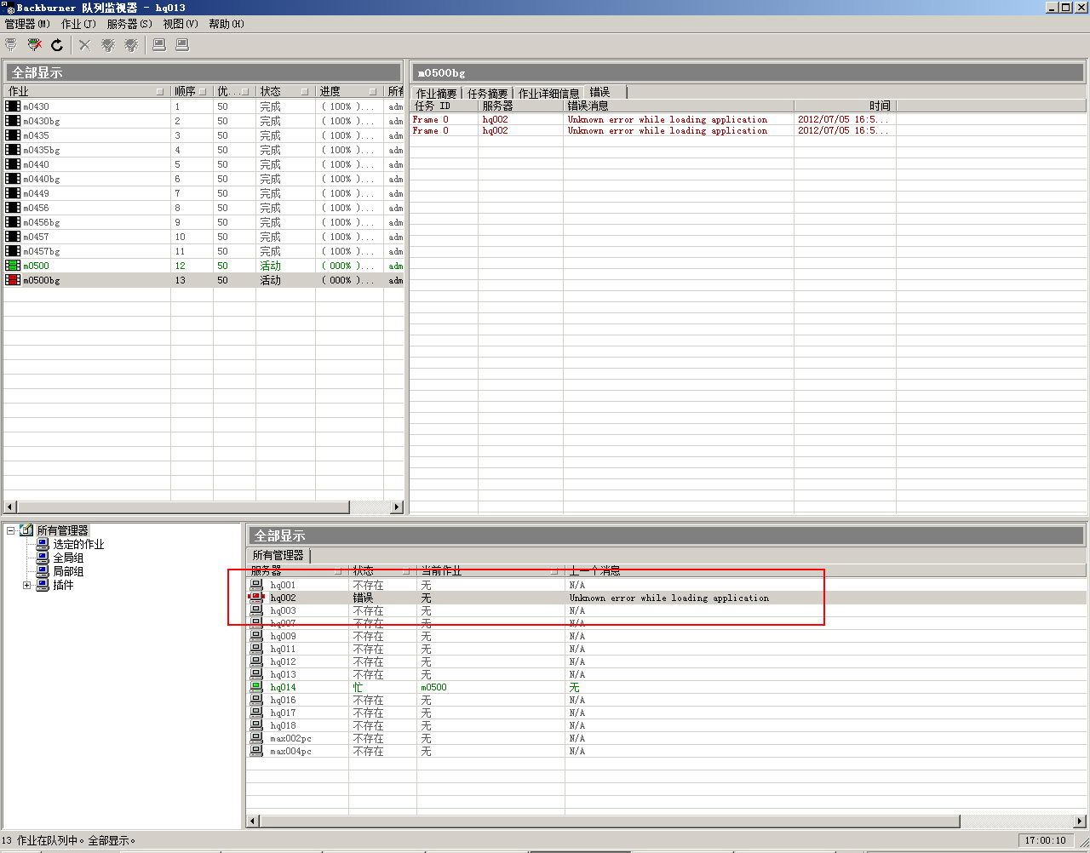Select the 所有管理器 tab in server panel

pyautogui.click(x=278, y=555)
